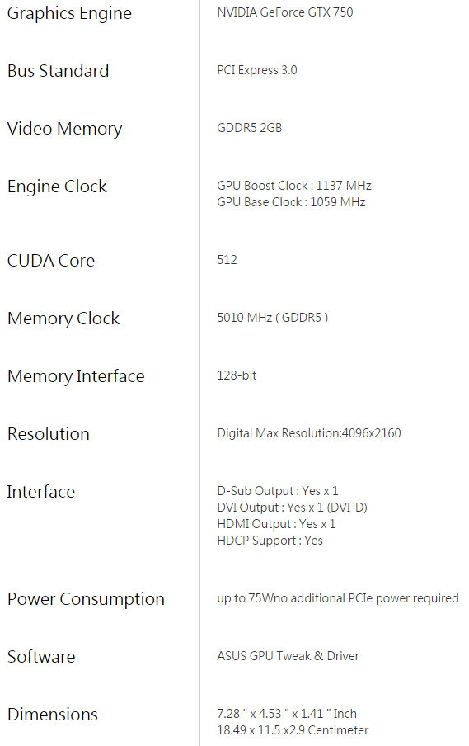Click the Power Consumption value text
This screenshot has height=746, width=469.
click(338, 598)
